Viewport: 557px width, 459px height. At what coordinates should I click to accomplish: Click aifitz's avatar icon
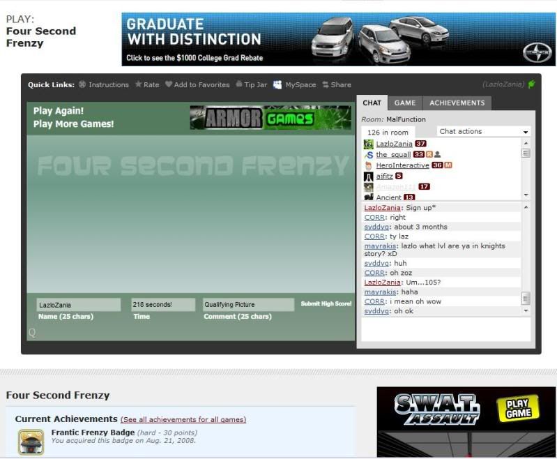pos(368,176)
